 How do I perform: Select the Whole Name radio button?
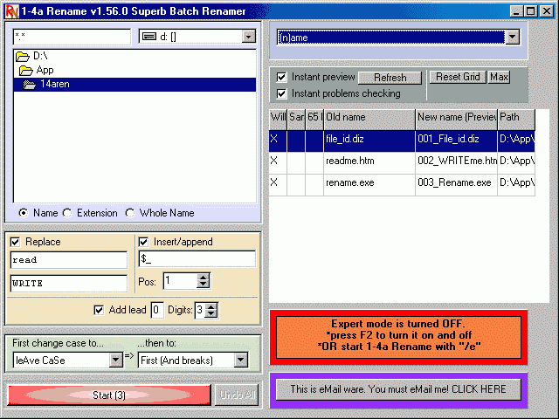point(130,213)
